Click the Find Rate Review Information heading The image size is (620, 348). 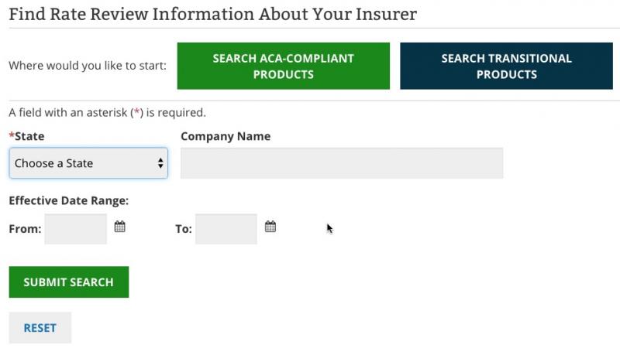click(x=212, y=14)
